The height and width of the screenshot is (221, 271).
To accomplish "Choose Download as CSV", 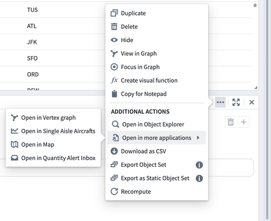I will 157,151.
